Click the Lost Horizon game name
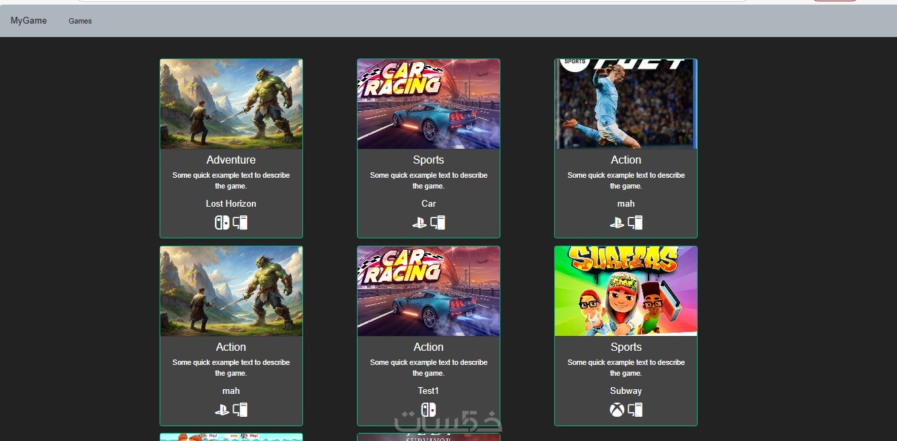 coord(231,203)
